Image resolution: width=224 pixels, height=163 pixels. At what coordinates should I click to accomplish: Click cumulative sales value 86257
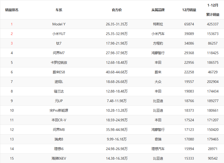tap(213, 43)
